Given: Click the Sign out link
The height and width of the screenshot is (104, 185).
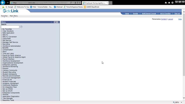Looking at the screenshot, I should [177, 13].
